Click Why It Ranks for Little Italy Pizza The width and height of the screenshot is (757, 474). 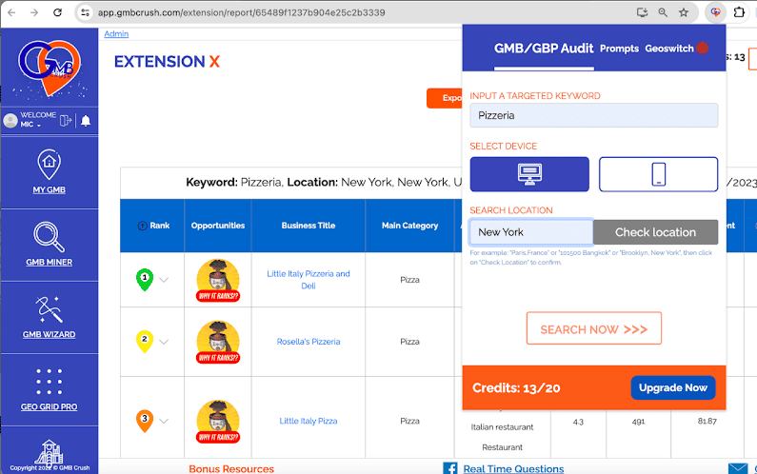218,422
